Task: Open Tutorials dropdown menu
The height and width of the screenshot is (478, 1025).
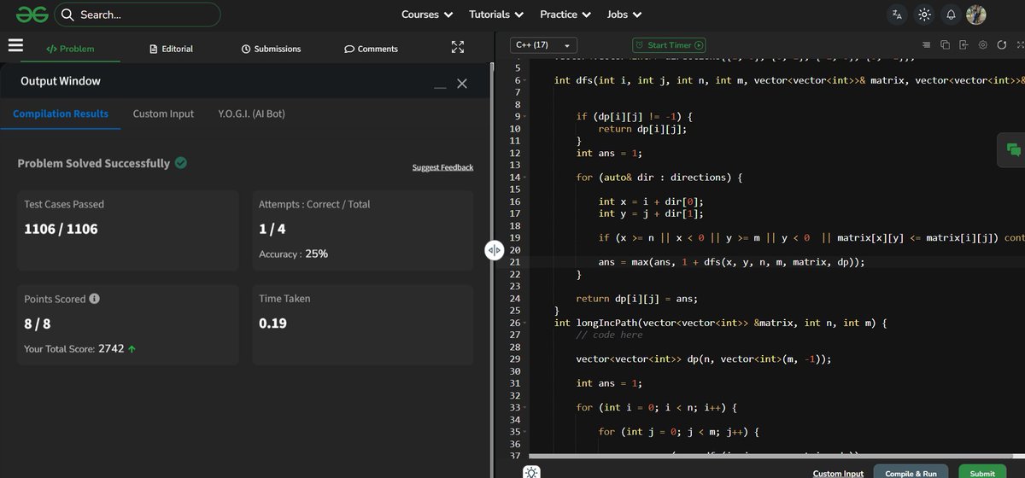Action: coord(495,15)
